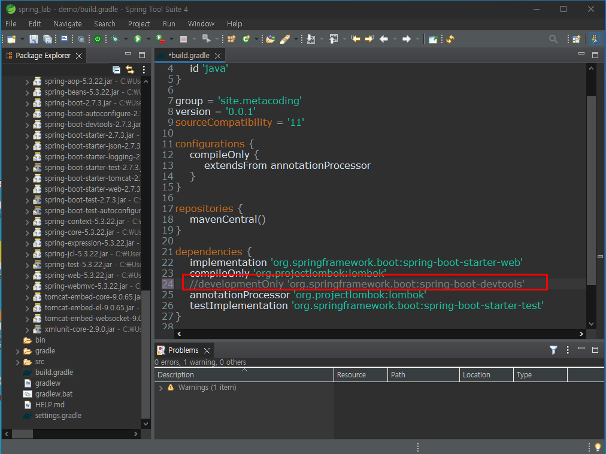The width and height of the screenshot is (606, 454).
Task: Open the New Java Class dropdown arrow
Action: [x=256, y=39]
